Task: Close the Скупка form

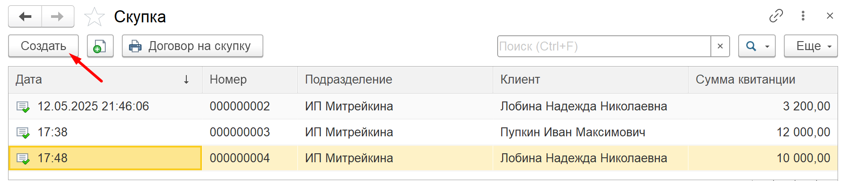Action: (x=830, y=16)
